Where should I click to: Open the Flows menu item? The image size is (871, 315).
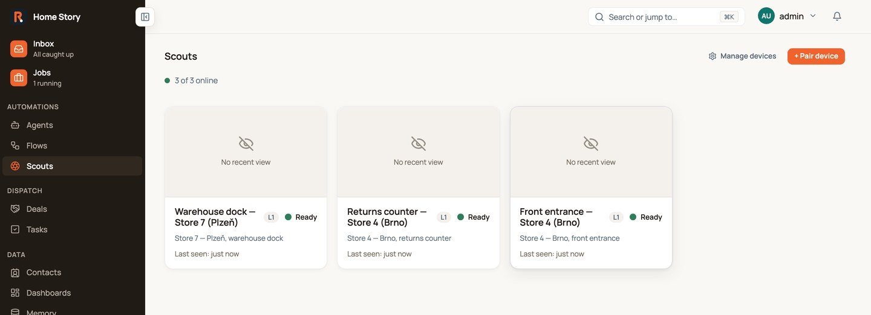pos(73,145)
